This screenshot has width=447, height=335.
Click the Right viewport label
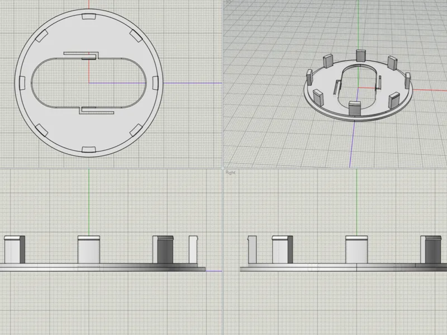coord(230,173)
